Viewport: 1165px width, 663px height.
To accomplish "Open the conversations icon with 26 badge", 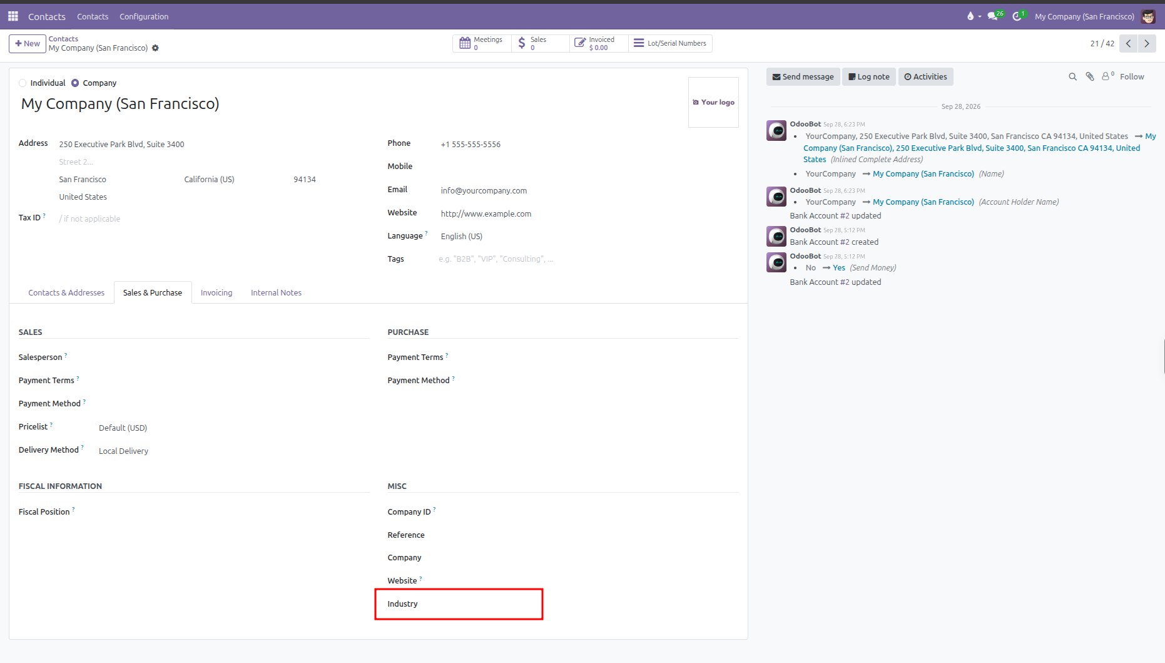I will click(995, 16).
